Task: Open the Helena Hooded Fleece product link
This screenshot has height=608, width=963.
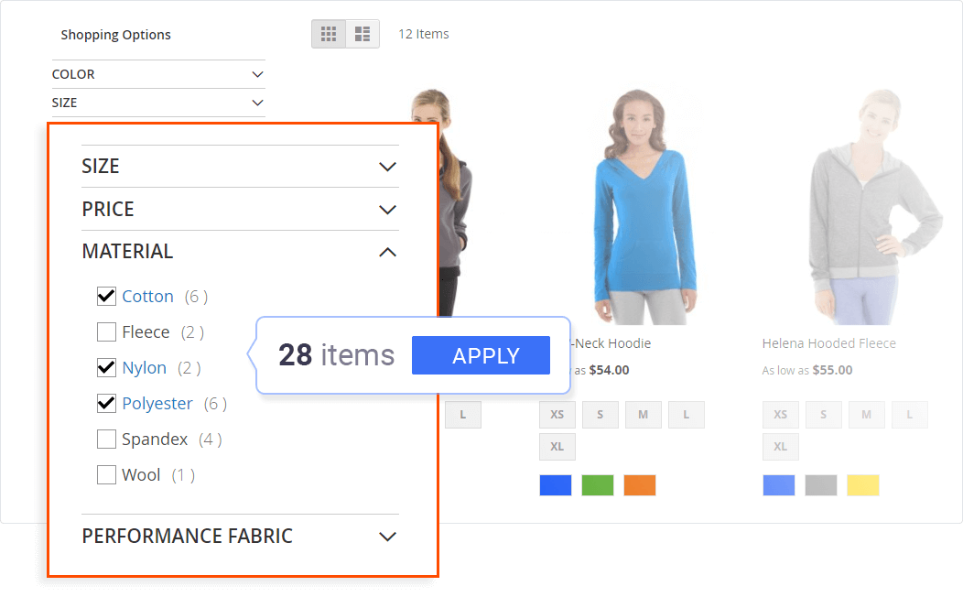Action: tap(828, 343)
